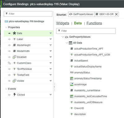
Task: Switch to the Functions tab
Action: pos(94,23)
